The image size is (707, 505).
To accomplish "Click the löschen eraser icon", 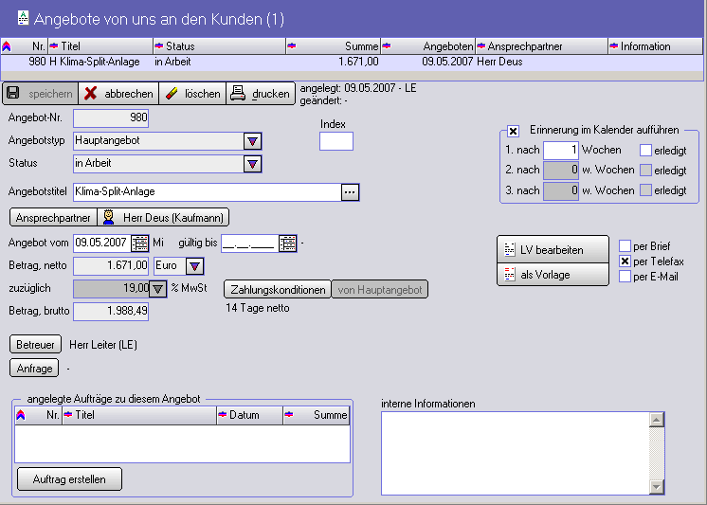I will 171,93.
